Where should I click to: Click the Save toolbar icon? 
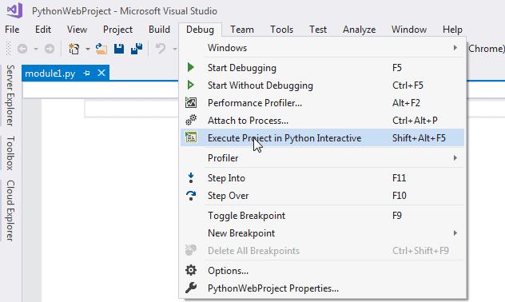click(x=119, y=49)
